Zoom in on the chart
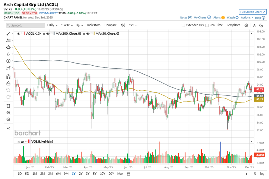The height and width of the screenshot is (179, 269). pos(8,113)
